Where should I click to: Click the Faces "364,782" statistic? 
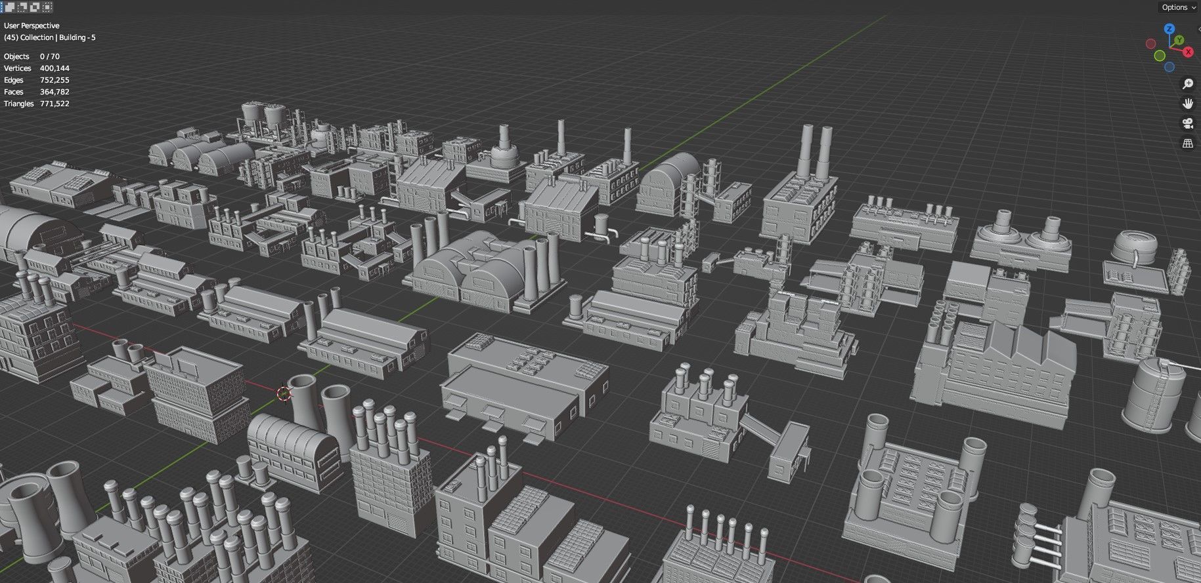(55, 92)
